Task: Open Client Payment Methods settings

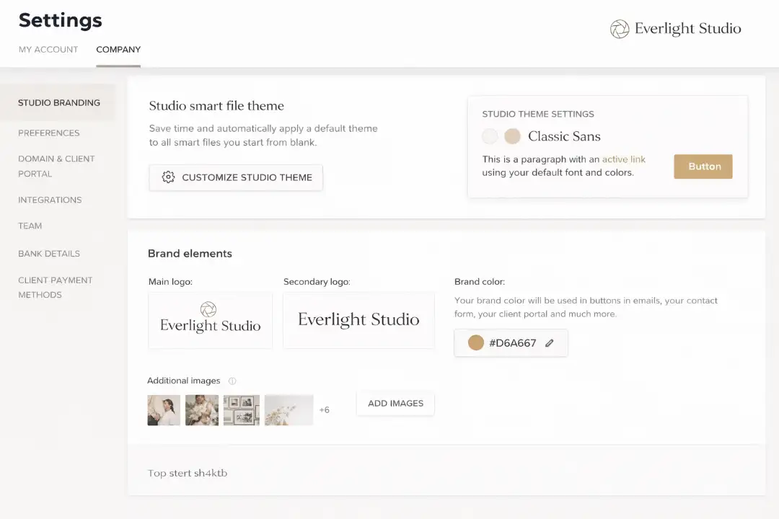Action: pyautogui.click(x=56, y=287)
